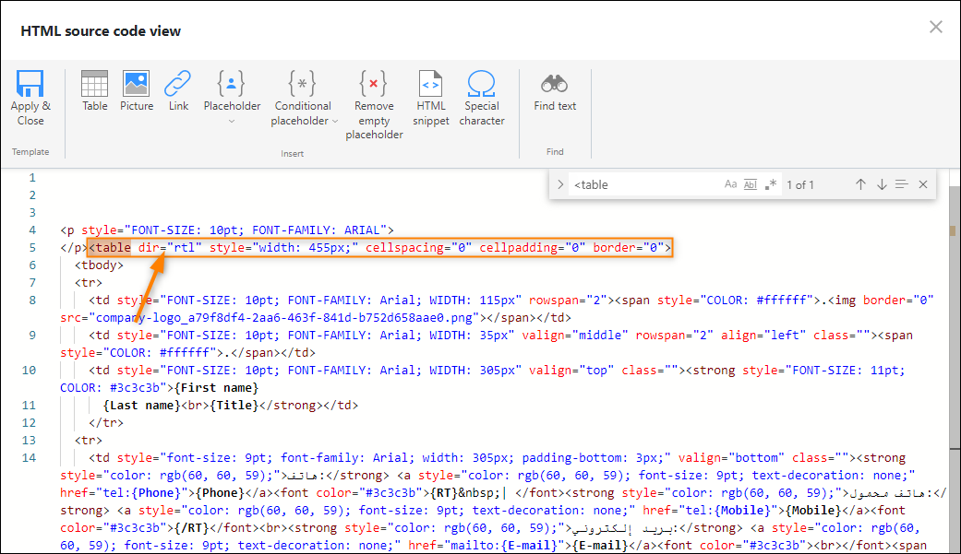Expand the Placeholder dropdown chevron
Screen dimensions: 961x554
point(232,121)
